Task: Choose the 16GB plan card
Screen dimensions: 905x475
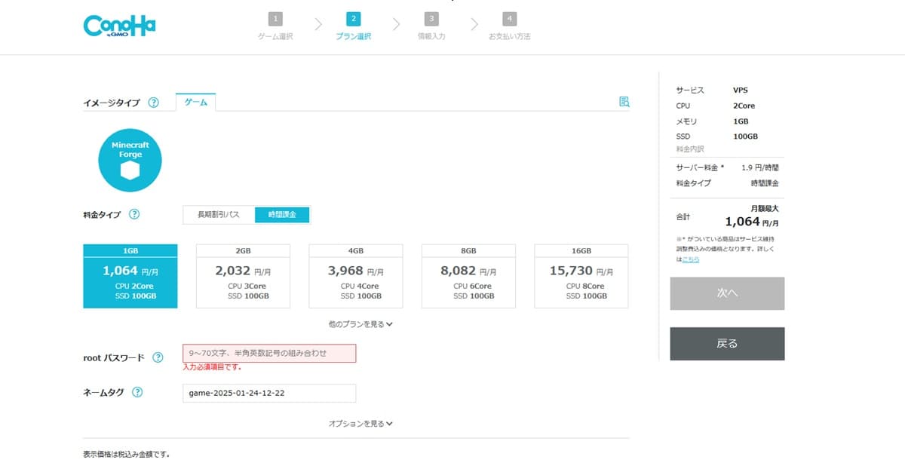Action: pos(581,276)
